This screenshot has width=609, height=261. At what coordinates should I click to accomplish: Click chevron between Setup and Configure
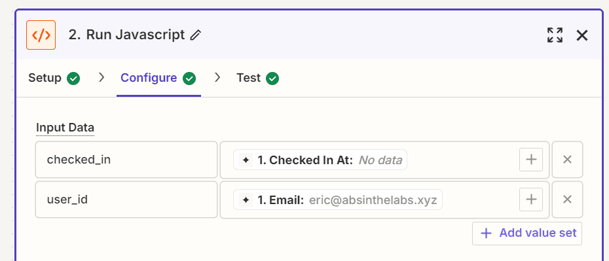tap(101, 78)
